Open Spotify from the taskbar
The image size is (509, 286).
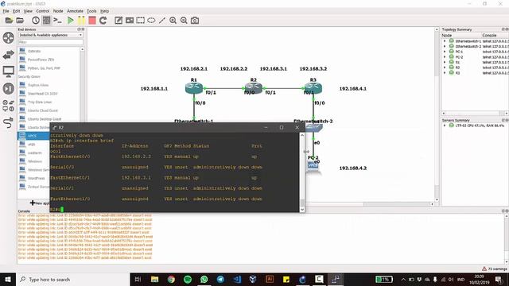tap(188, 279)
